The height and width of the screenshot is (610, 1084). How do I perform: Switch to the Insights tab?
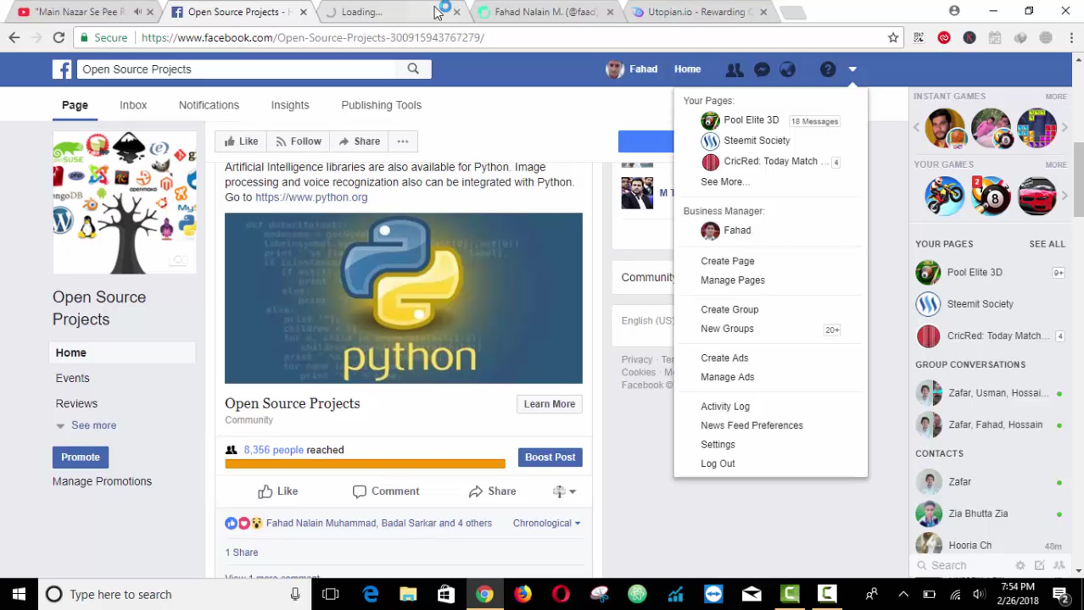click(x=290, y=105)
